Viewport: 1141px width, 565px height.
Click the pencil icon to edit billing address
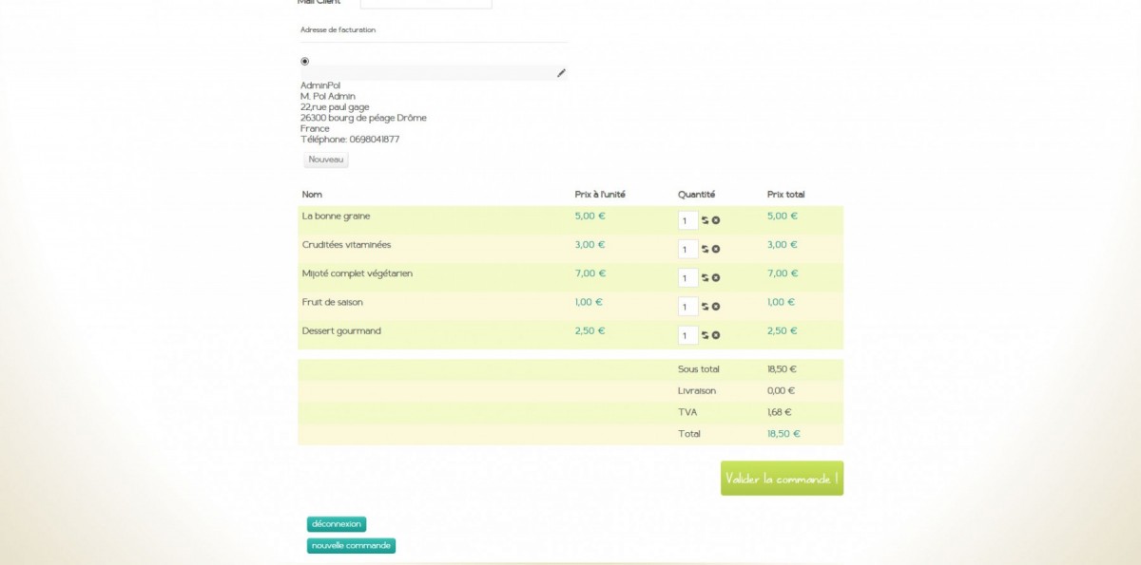pos(561,73)
